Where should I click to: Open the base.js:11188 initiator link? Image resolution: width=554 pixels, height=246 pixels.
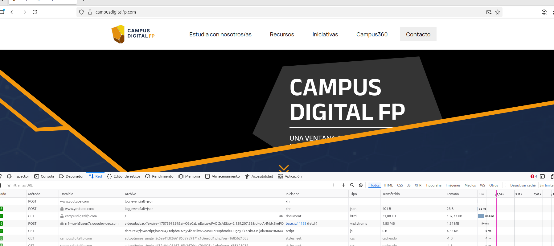[x=296, y=223]
